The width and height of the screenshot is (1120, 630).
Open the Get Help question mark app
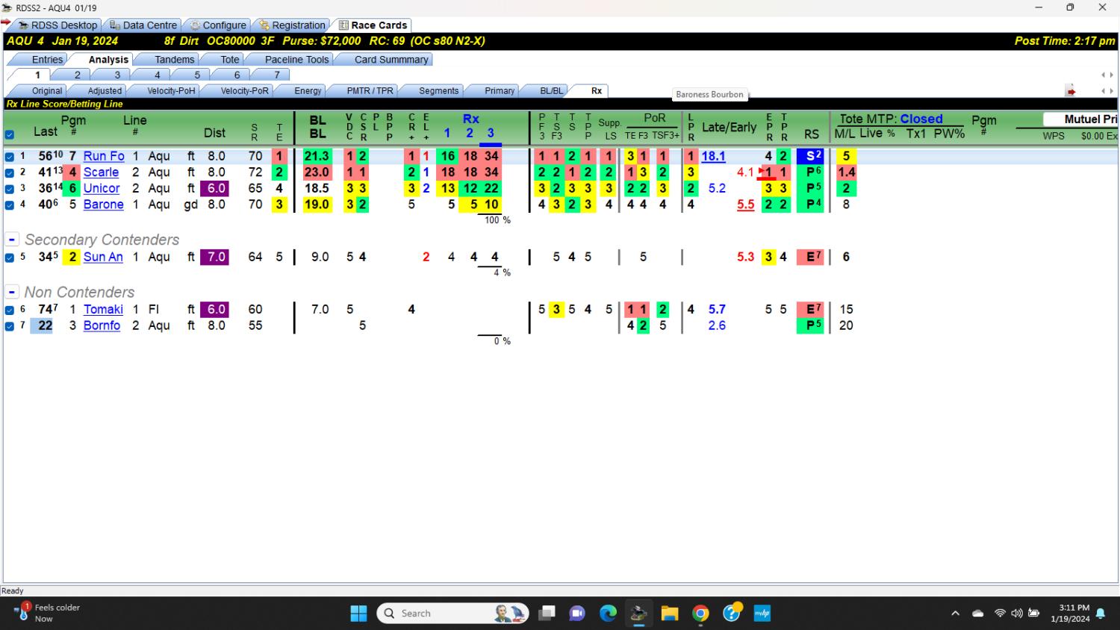tap(732, 614)
